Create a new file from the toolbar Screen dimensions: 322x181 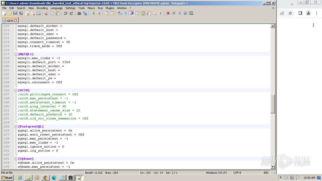[4, 13]
